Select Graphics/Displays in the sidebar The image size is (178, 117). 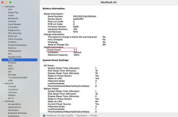click(17, 45)
